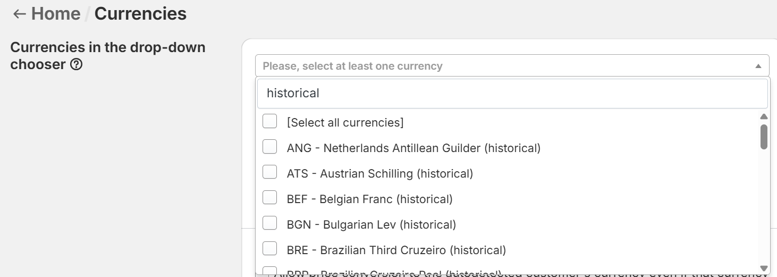The image size is (777, 277).
Task: Open the currency chooser select box
Action: coord(505,66)
